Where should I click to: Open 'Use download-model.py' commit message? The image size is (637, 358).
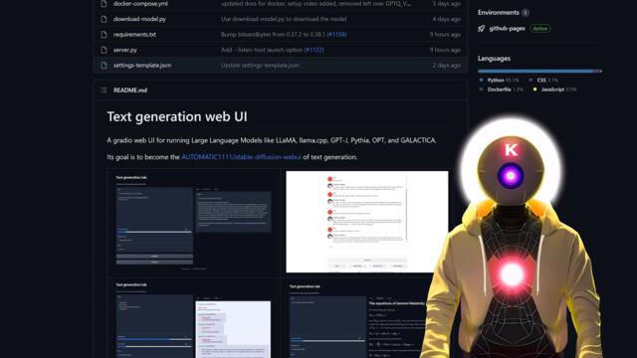[284, 19]
